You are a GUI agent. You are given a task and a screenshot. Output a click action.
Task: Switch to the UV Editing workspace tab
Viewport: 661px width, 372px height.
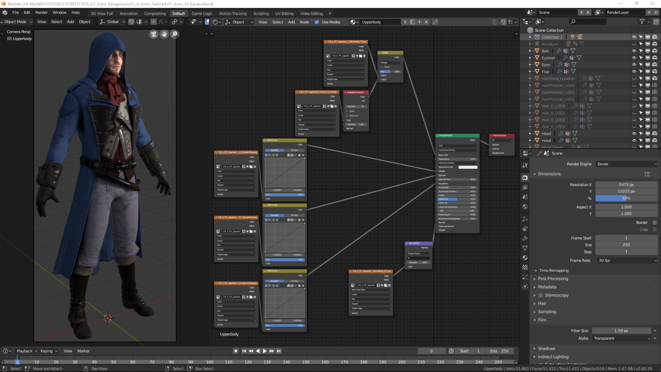[284, 13]
